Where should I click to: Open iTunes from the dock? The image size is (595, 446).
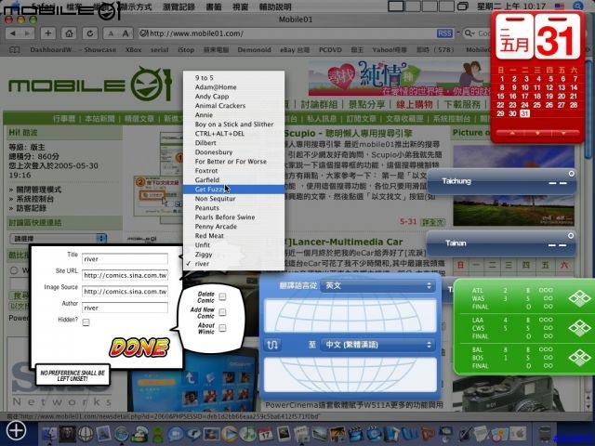click(248, 434)
